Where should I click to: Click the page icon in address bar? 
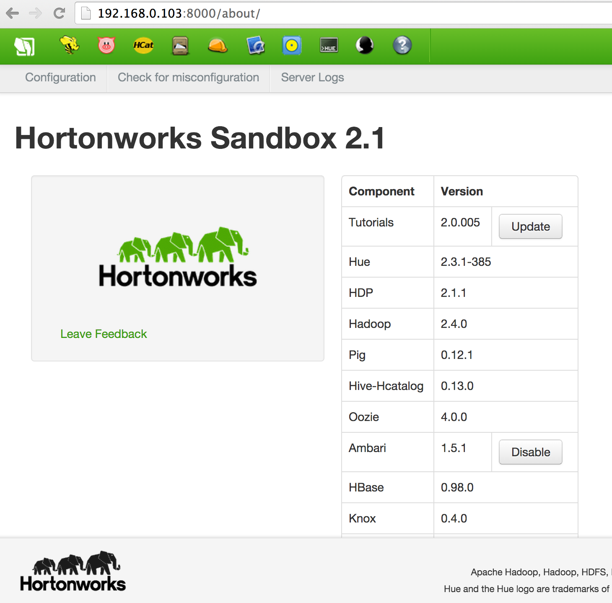pyautogui.click(x=86, y=13)
